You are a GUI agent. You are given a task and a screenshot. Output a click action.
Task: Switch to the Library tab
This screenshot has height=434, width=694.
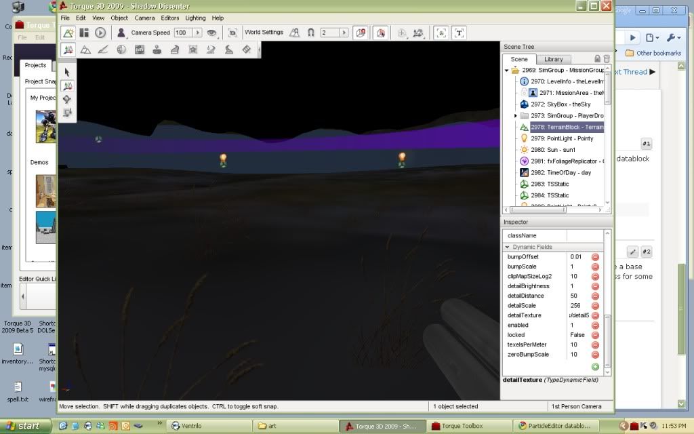coord(553,59)
